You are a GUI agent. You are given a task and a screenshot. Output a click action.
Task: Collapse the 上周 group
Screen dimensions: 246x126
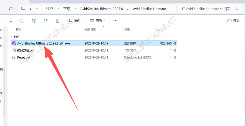11,37
